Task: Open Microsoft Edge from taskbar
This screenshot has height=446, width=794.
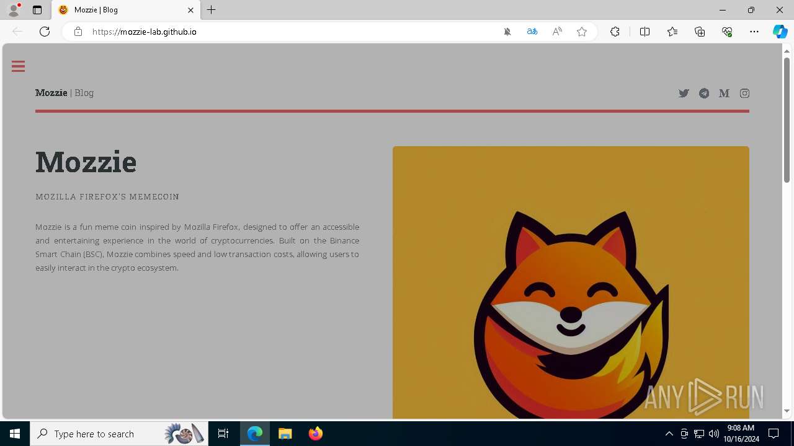Action: pos(255,434)
